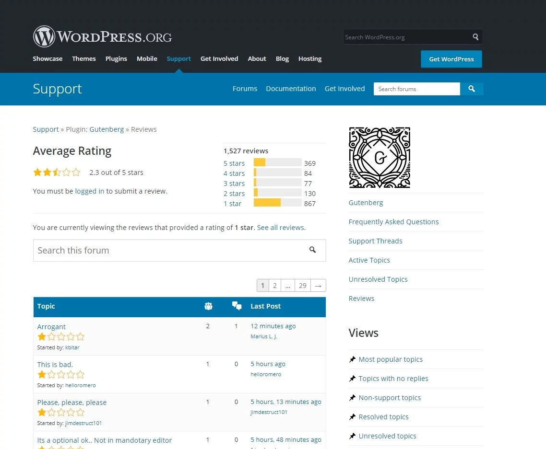Filter reviews by 3 stars

(234, 183)
